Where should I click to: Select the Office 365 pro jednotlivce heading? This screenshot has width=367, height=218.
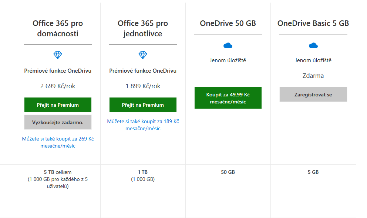click(x=143, y=29)
